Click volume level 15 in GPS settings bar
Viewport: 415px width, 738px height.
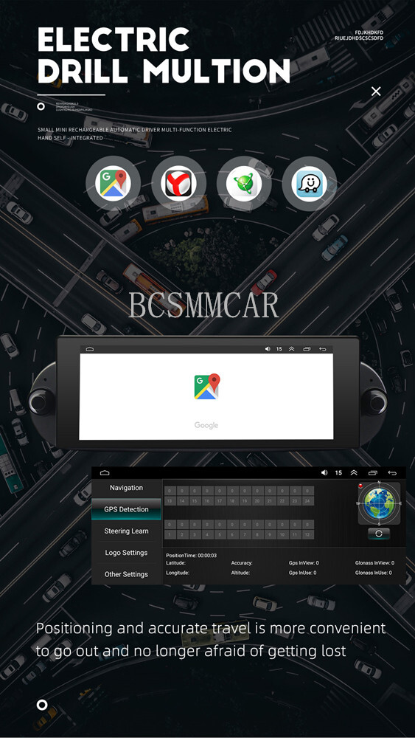338,472
